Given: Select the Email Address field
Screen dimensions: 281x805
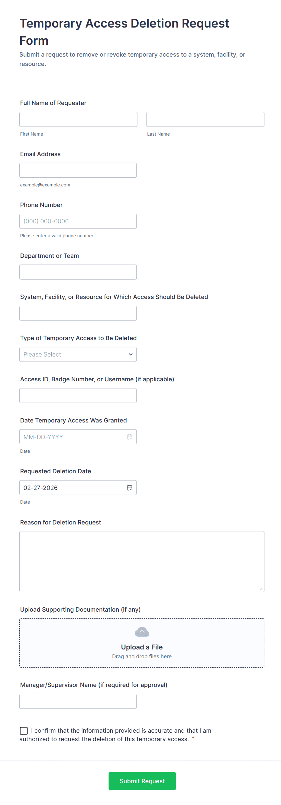Looking at the screenshot, I should (78, 170).
